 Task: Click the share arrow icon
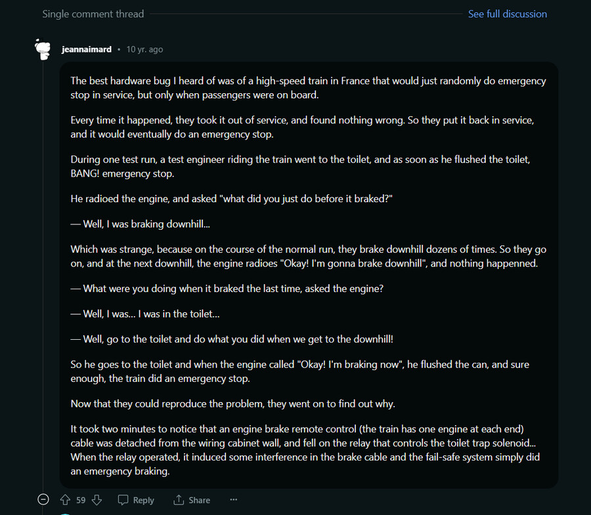[x=179, y=500]
